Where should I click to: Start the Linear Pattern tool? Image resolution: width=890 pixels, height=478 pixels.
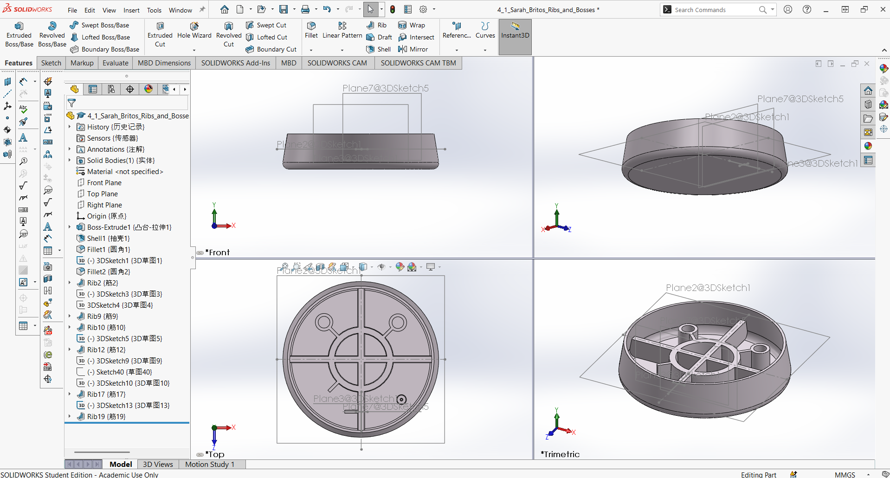(342, 31)
